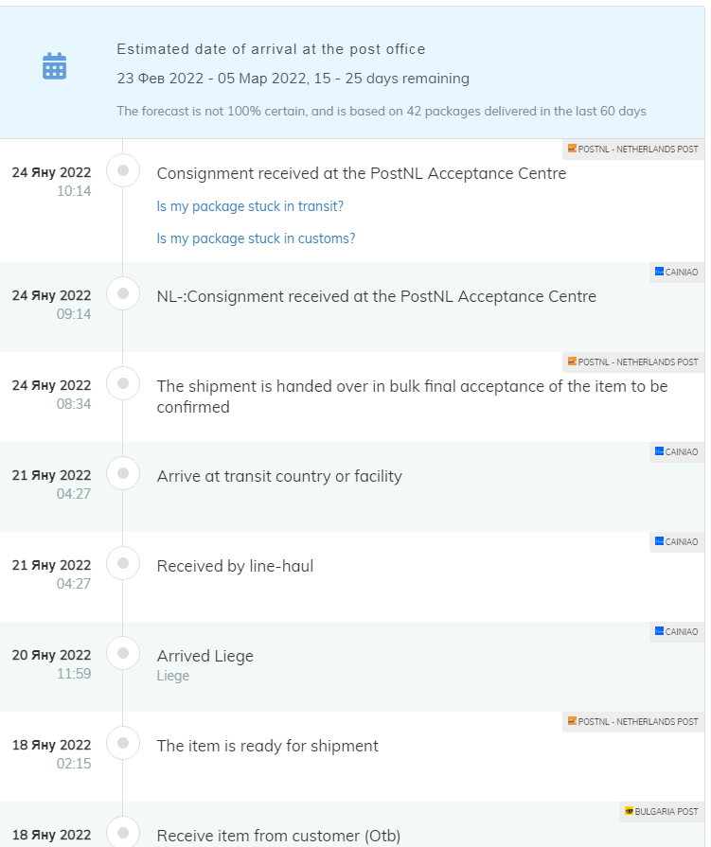
Task: Click PostNL badge above bulk handover event
Action: [x=632, y=362]
